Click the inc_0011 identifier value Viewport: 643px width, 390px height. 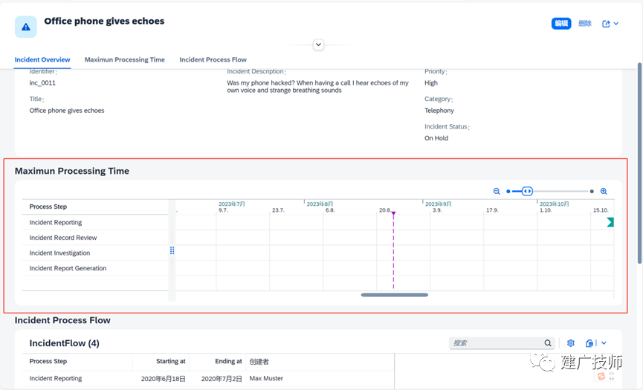click(42, 83)
